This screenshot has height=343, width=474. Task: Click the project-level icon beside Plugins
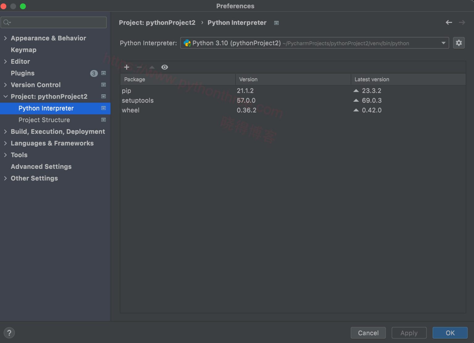coord(104,73)
